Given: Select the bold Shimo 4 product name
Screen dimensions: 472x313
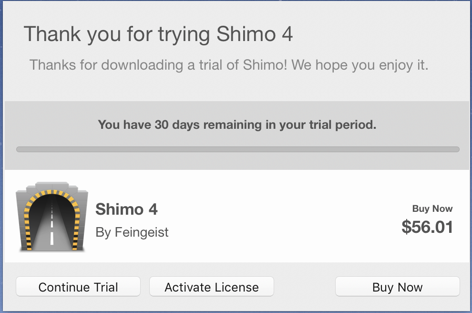Looking at the screenshot, I should coord(126,209).
